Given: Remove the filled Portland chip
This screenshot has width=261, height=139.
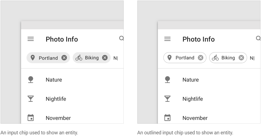Looking at the screenshot, I should [64, 58].
